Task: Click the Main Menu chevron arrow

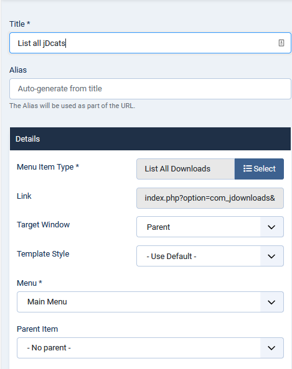Action: [271, 302]
